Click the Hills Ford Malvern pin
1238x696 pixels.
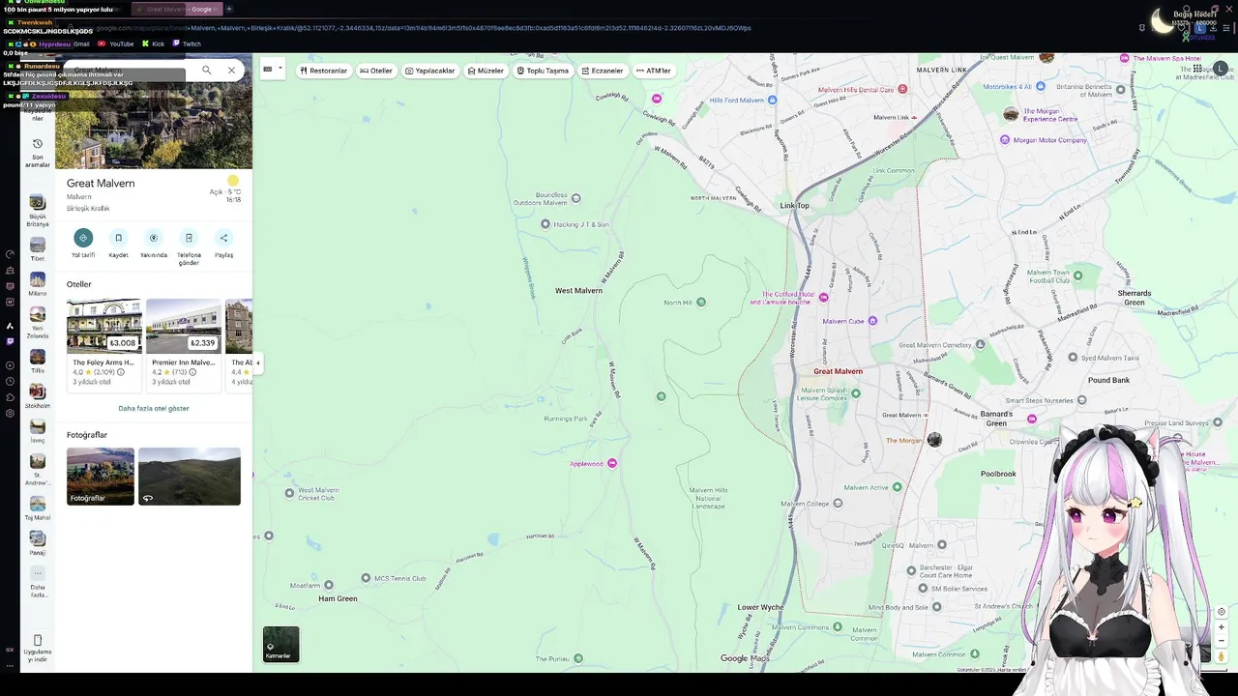(x=771, y=100)
